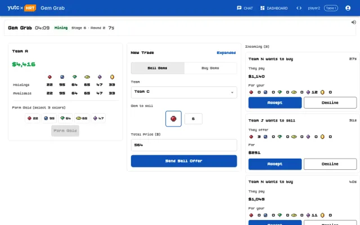The height and width of the screenshot is (225, 360).
Task: Click the green gem header in holdings table
Action: point(75,77)
